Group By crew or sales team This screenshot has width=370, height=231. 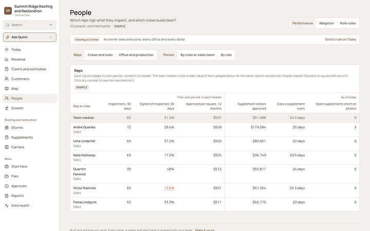(x=197, y=55)
